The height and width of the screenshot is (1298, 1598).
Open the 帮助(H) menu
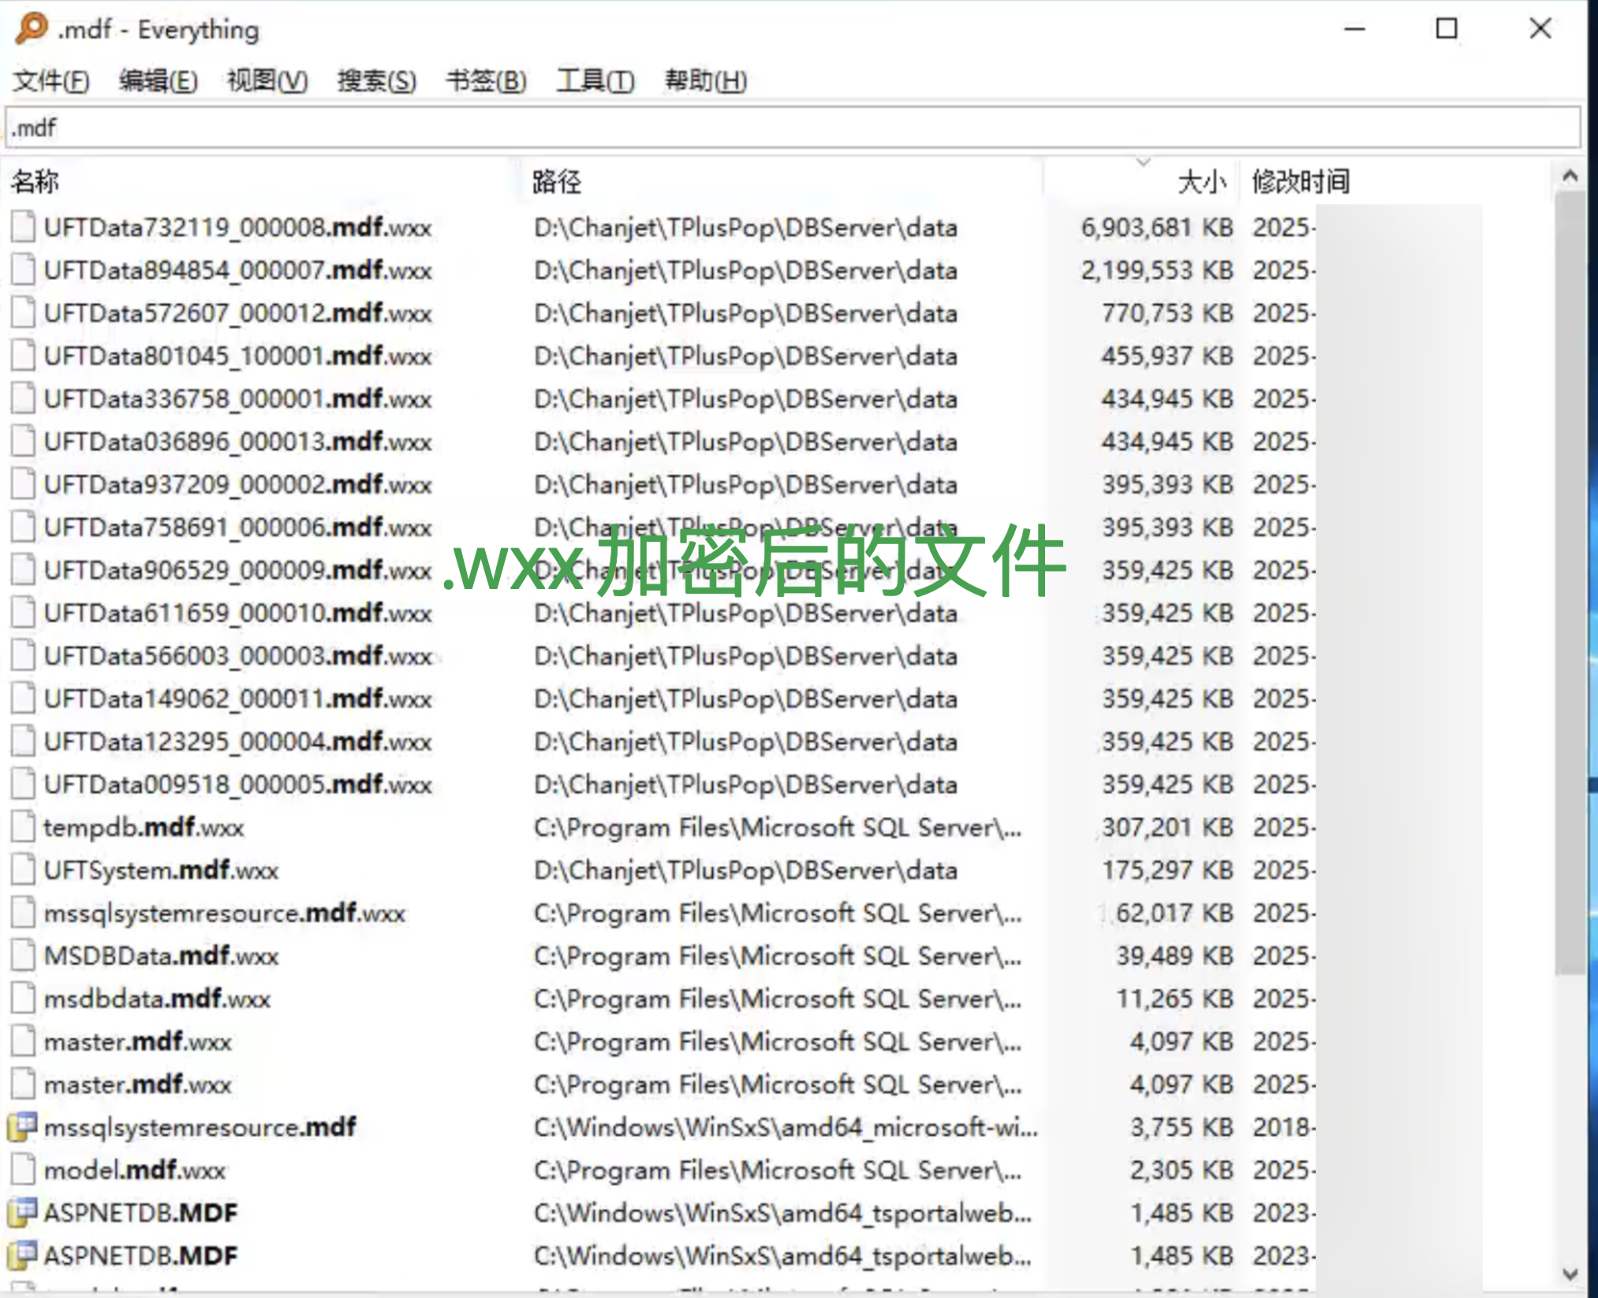(x=705, y=80)
